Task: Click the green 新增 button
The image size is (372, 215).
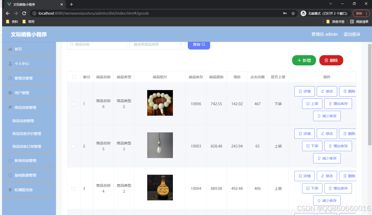Action: 304,60
